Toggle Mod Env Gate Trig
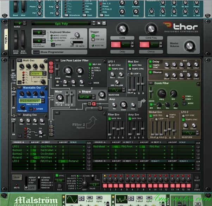This screenshot has height=206, width=212. (130, 65)
